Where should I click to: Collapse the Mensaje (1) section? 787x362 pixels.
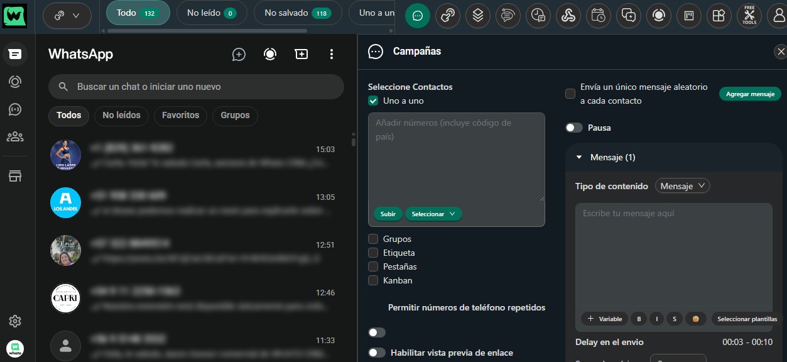(x=579, y=157)
